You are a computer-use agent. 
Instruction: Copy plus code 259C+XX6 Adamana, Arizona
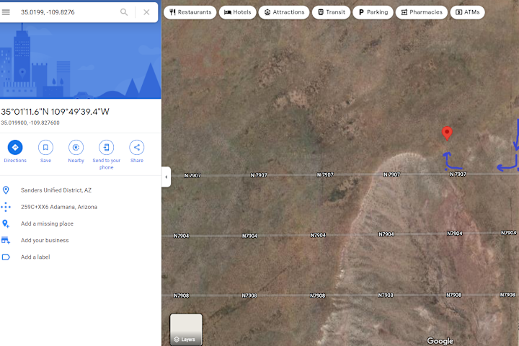pyautogui.click(x=59, y=207)
